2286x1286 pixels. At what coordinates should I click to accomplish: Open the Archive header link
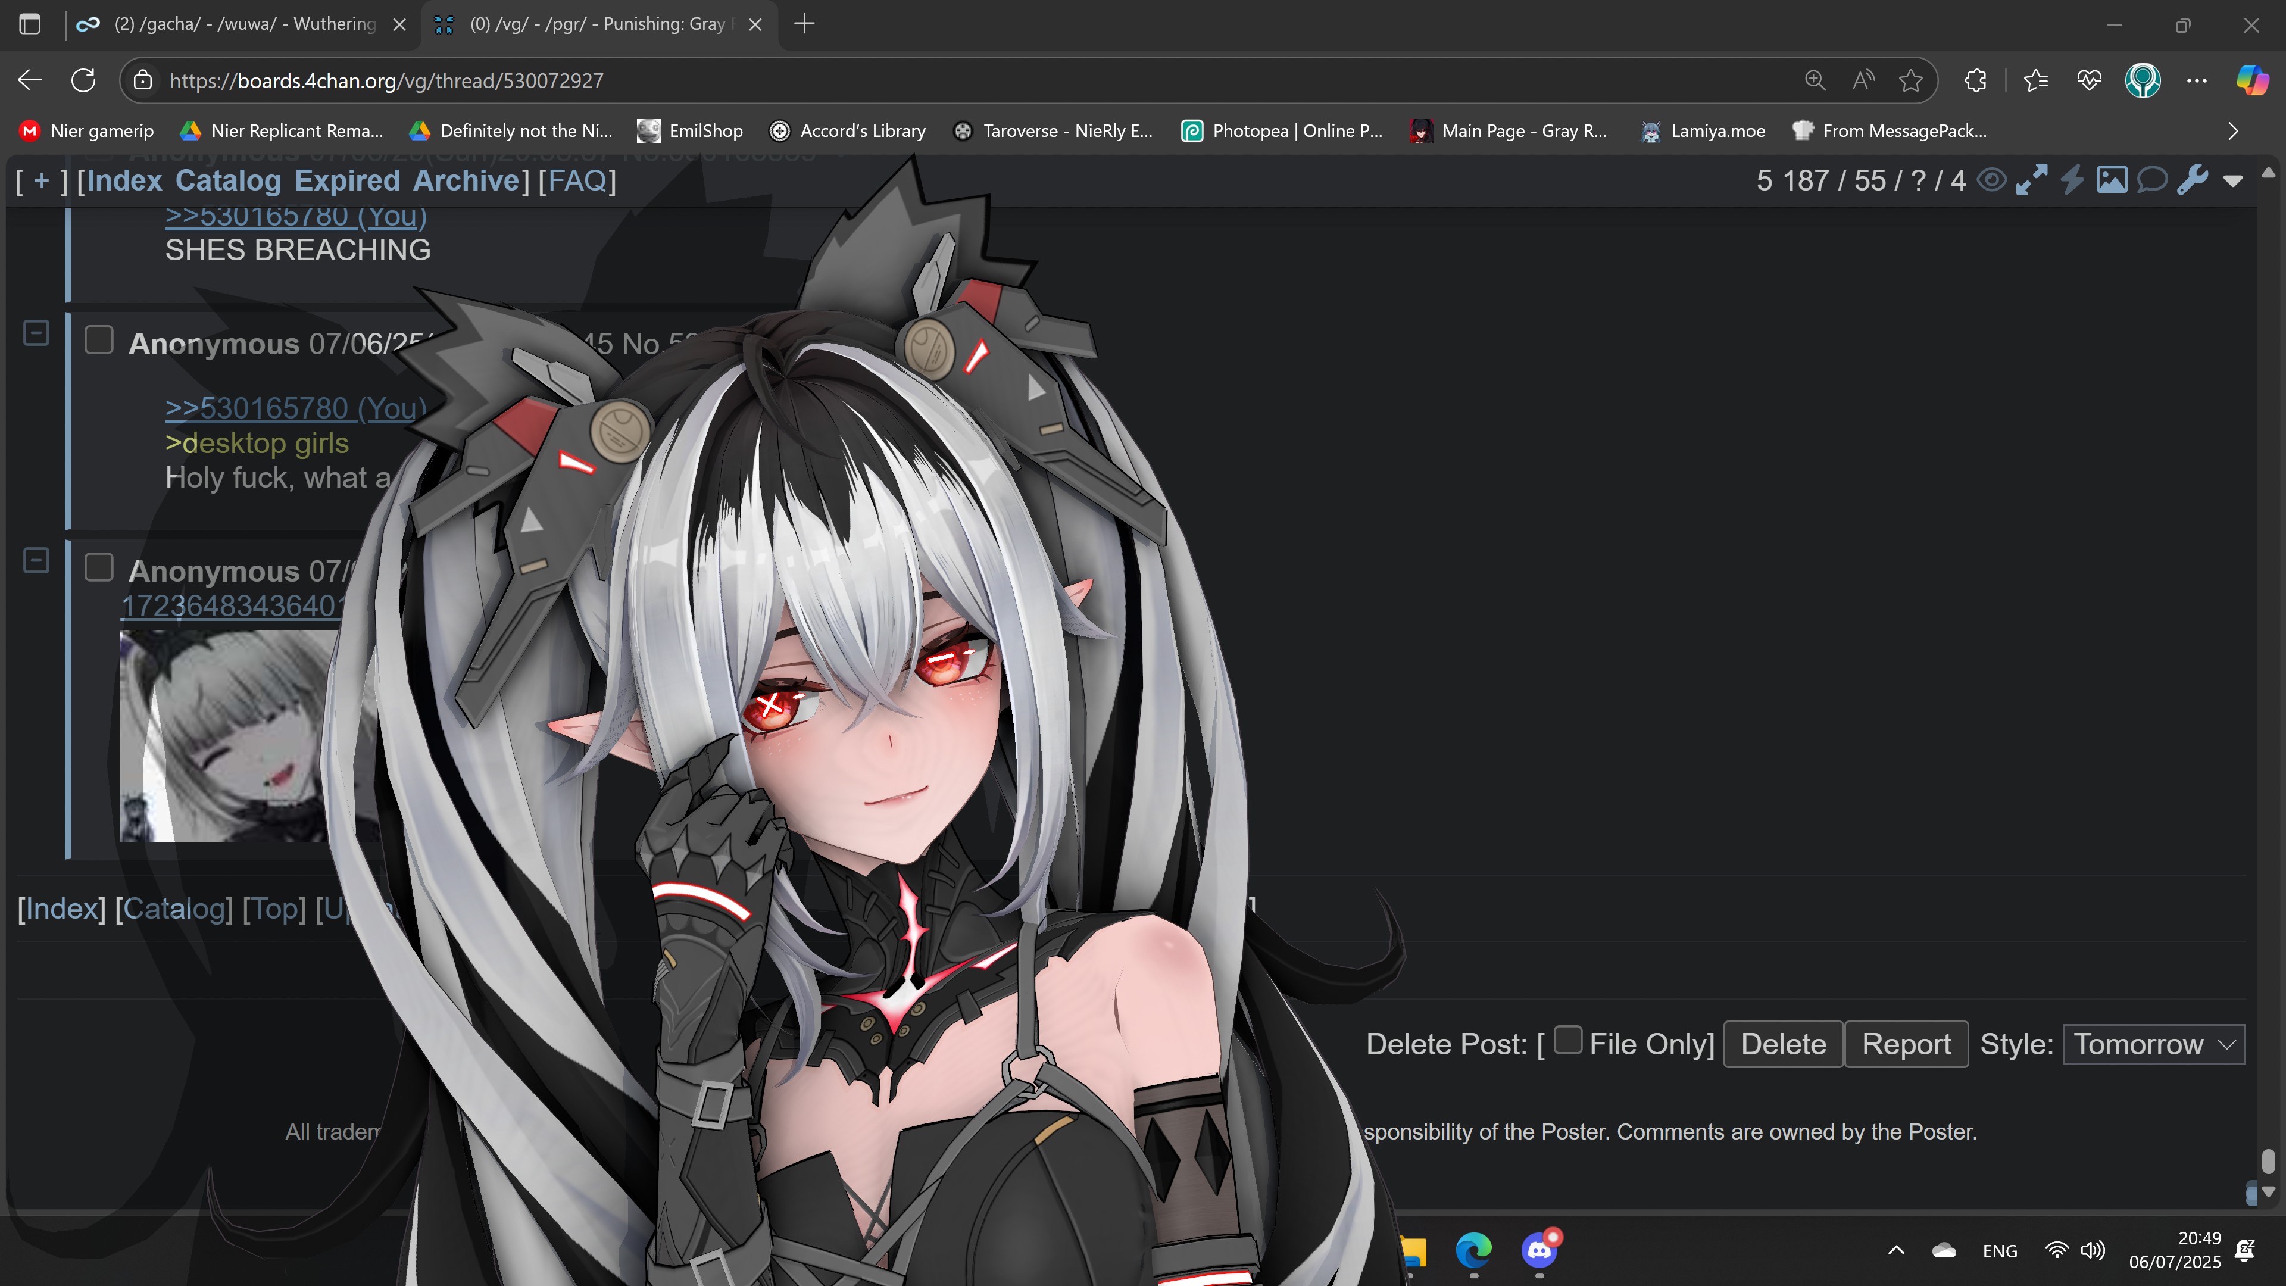pos(466,180)
